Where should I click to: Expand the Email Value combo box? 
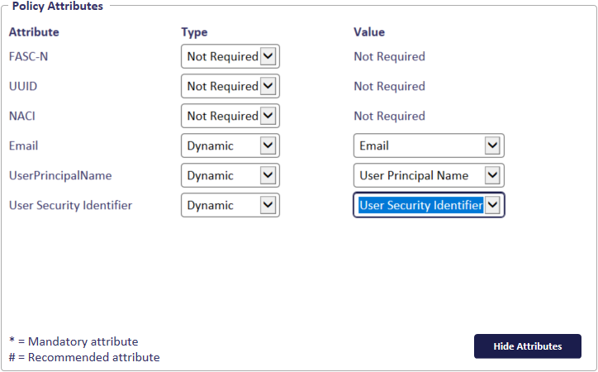tap(429, 145)
